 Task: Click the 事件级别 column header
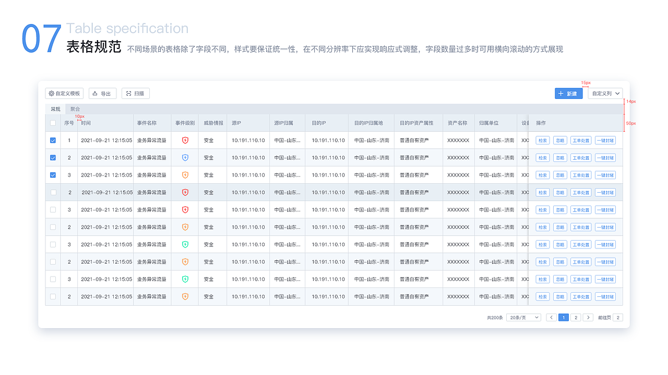pyautogui.click(x=185, y=123)
